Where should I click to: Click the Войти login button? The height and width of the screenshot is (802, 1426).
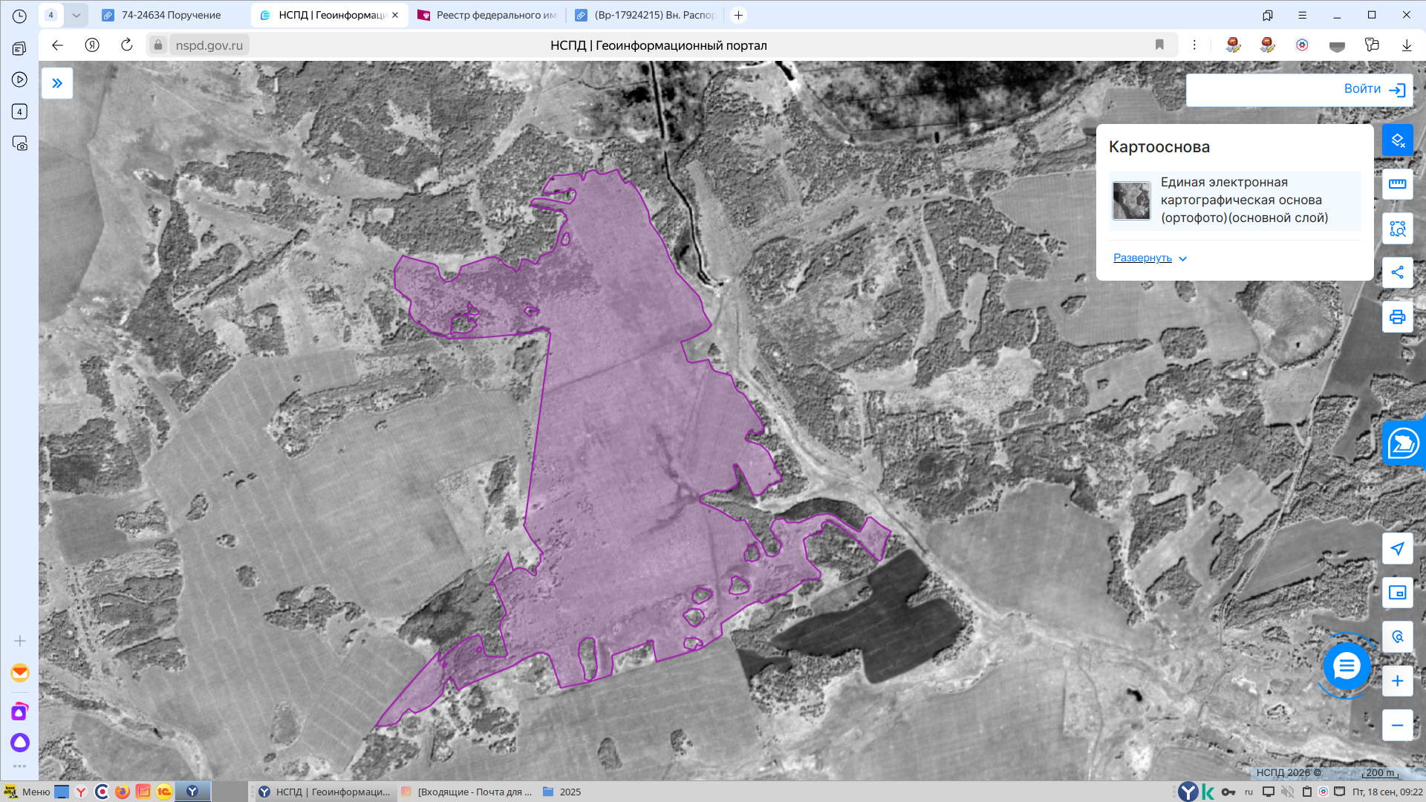click(x=1374, y=89)
